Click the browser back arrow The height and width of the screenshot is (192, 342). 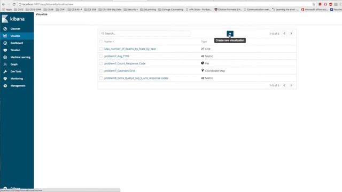click(4, 4)
